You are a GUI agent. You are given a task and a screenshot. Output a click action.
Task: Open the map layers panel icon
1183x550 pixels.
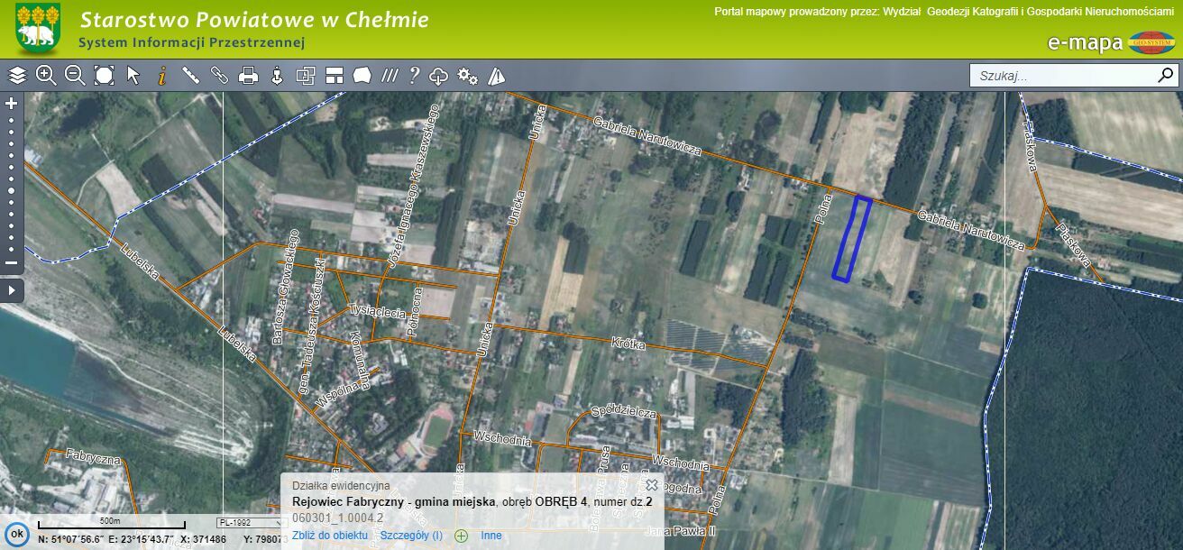click(17, 75)
